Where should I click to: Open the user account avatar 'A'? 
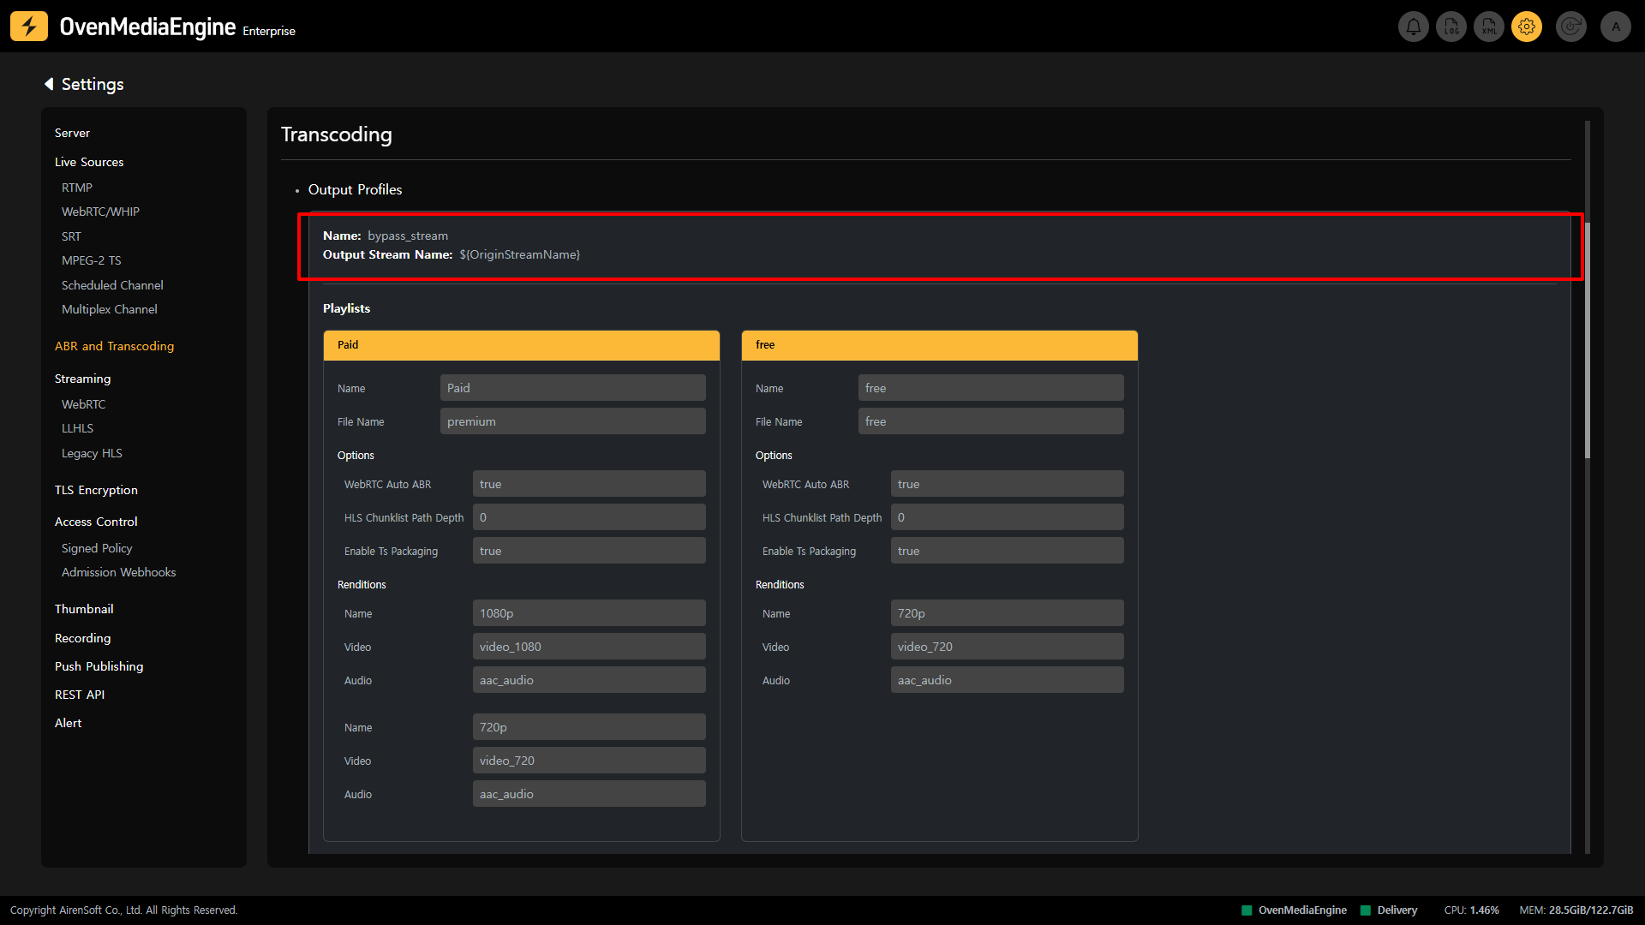tap(1616, 27)
